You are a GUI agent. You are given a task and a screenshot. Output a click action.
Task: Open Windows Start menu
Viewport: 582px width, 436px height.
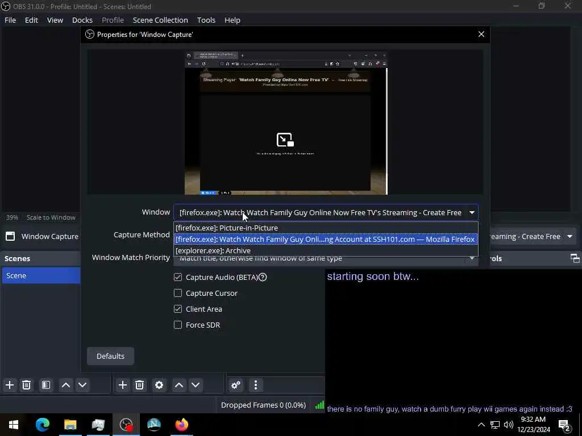[14, 425]
